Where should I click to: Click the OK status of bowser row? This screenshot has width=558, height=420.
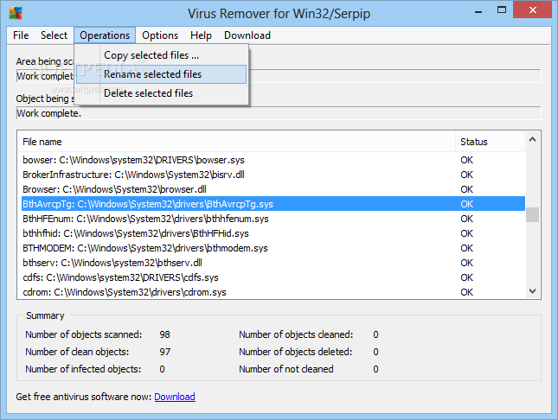tap(466, 160)
